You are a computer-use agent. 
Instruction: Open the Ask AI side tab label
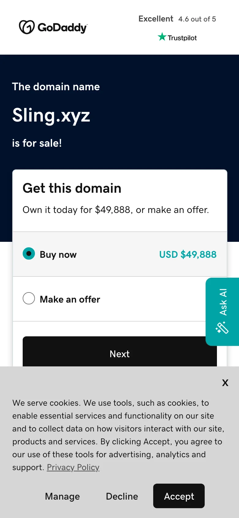click(x=223, y=302)
